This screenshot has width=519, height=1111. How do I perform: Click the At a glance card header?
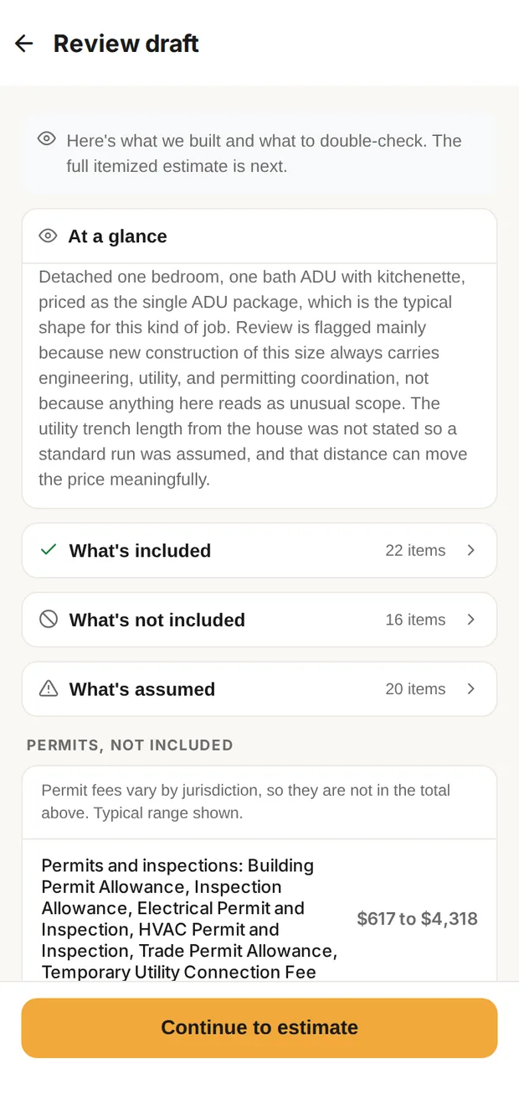pyautogui.click(x=259, y=236)
